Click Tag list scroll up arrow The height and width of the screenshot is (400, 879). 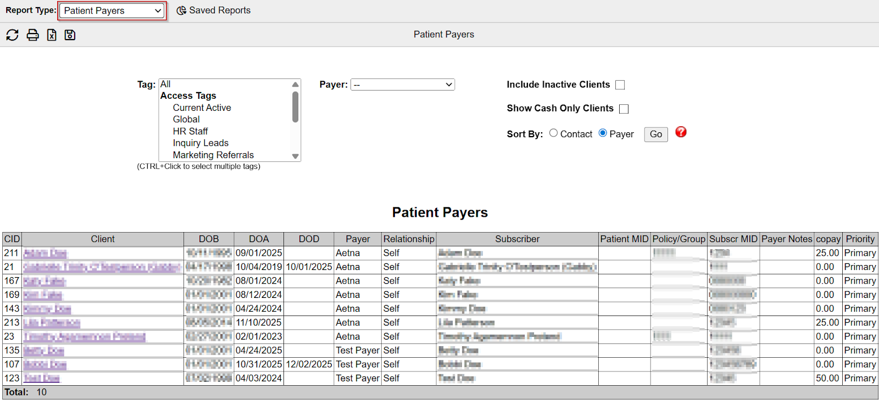[296, 84]
